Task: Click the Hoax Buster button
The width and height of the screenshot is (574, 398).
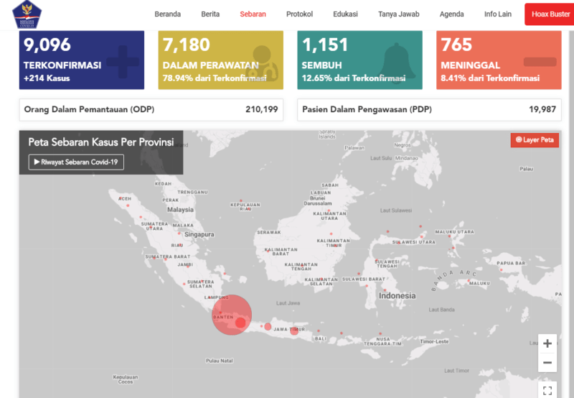Action: coord(548,14)
